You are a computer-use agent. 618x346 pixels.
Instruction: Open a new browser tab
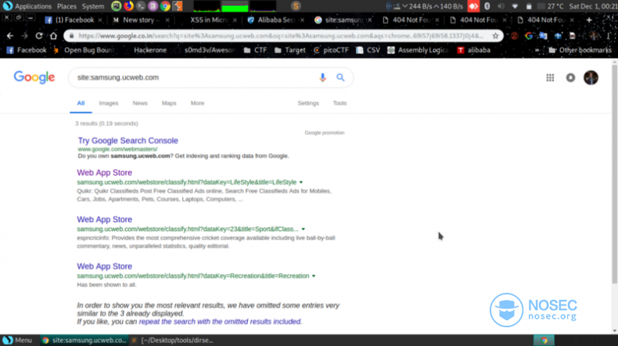(589, 20)
